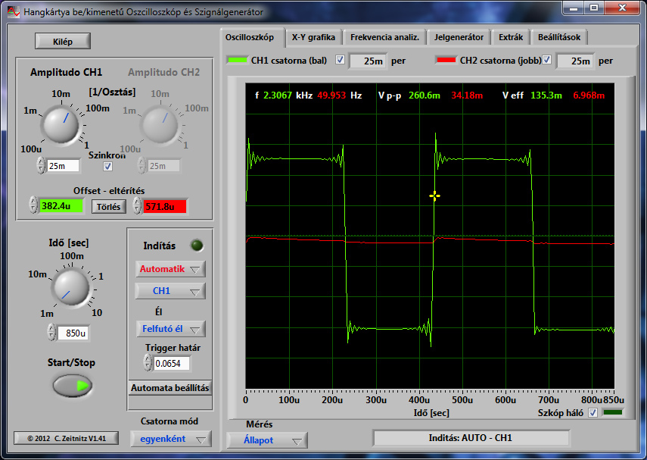
Task: Click the CH1 offset stepper arrows
Action: [33, 205]
